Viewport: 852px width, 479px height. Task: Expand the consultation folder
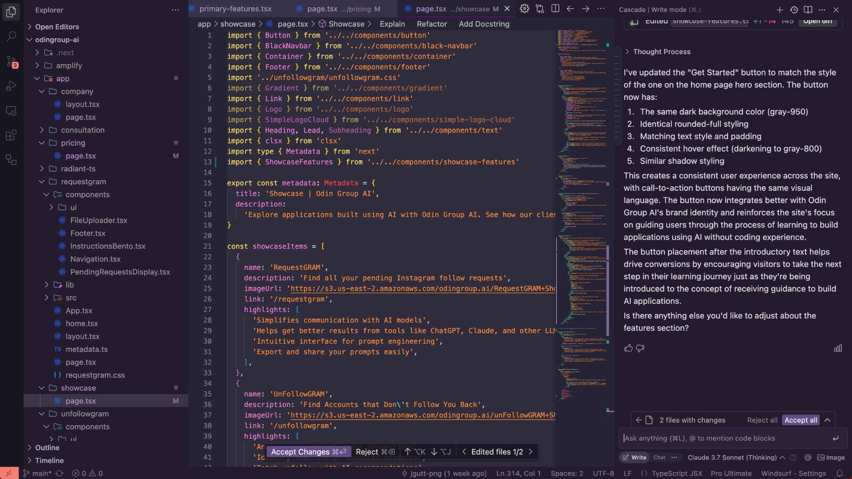pos(83,130)
